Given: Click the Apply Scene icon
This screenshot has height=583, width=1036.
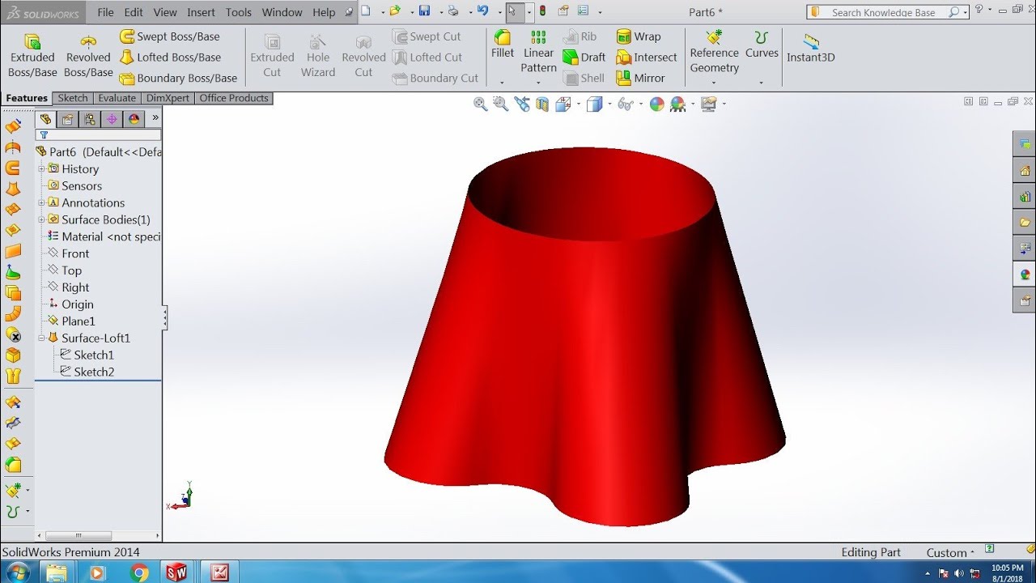Looking at the screenshot, I should tap(677, 104).
